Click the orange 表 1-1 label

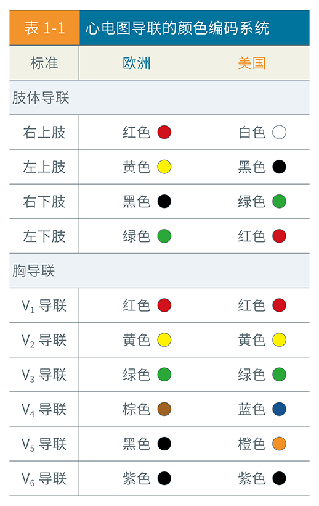(45, 28)
